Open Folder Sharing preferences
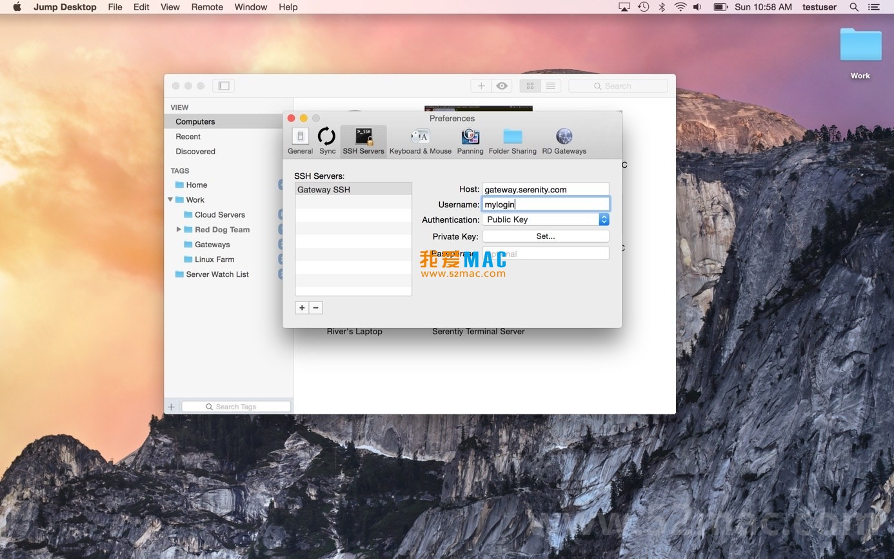The height and width of the screenshot is (559, 894). point(512,141)
